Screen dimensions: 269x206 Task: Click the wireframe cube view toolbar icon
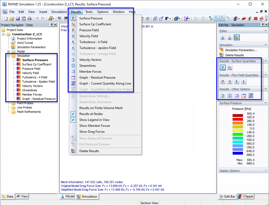[155, 19]
